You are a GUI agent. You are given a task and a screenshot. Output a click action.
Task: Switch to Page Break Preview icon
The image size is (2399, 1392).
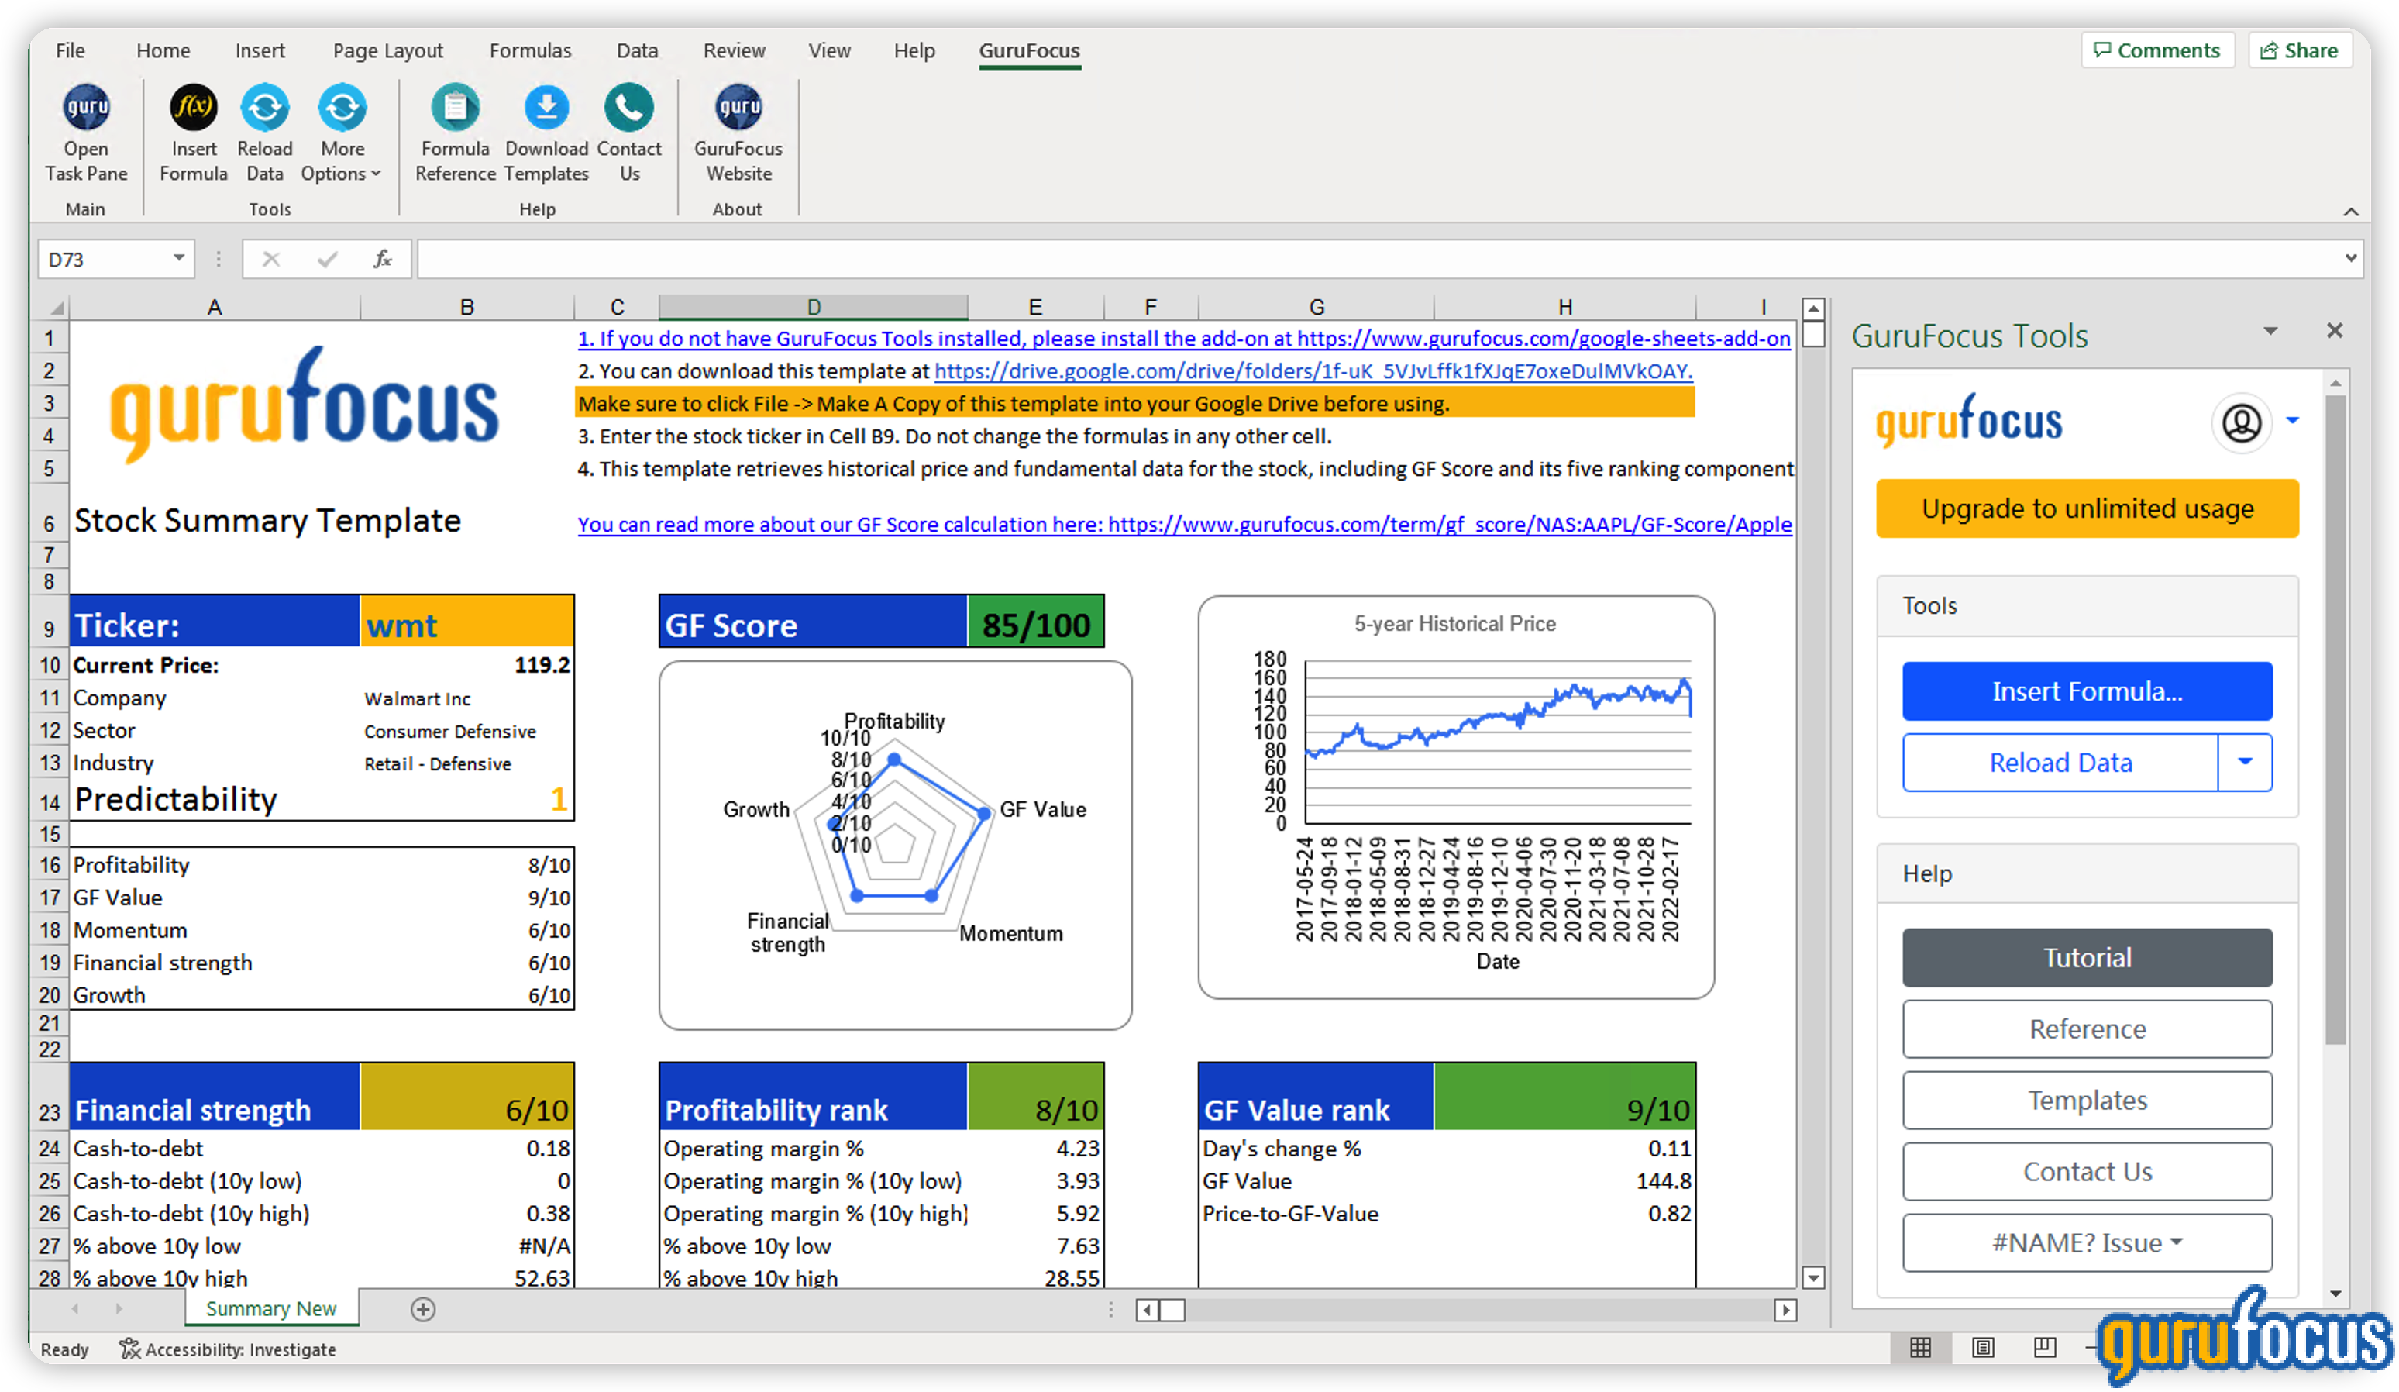pos(2044,1347)
